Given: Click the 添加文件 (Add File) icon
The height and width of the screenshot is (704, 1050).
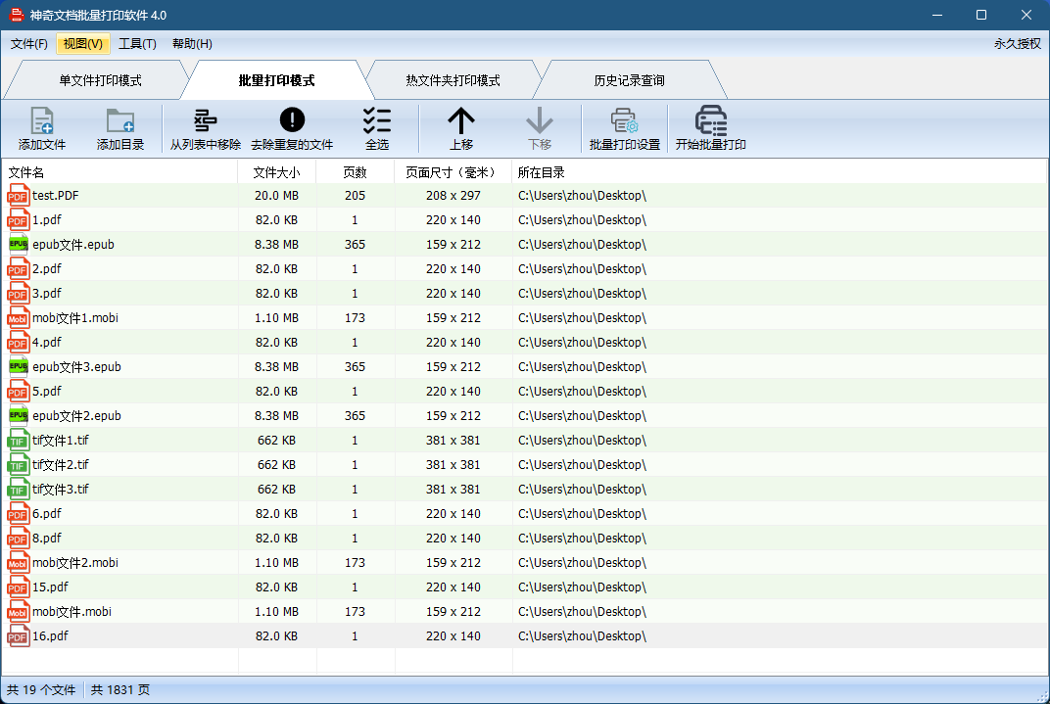Looking at the screenshot, I should pyautogui.click(x=40, y=120).
